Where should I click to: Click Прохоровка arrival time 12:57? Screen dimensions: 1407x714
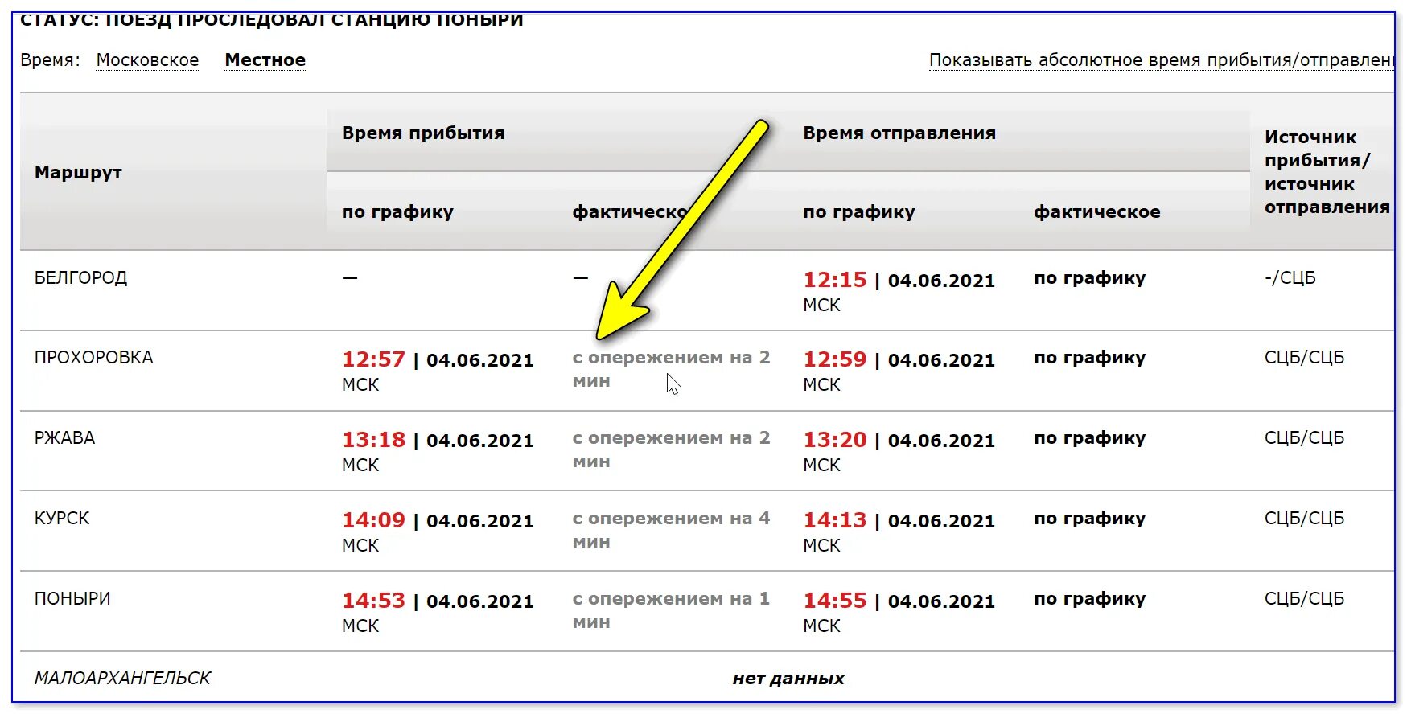pos(373,359)
